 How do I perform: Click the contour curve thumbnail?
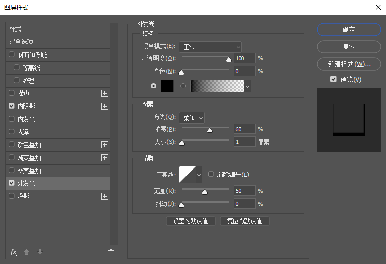tap(188, 175)
